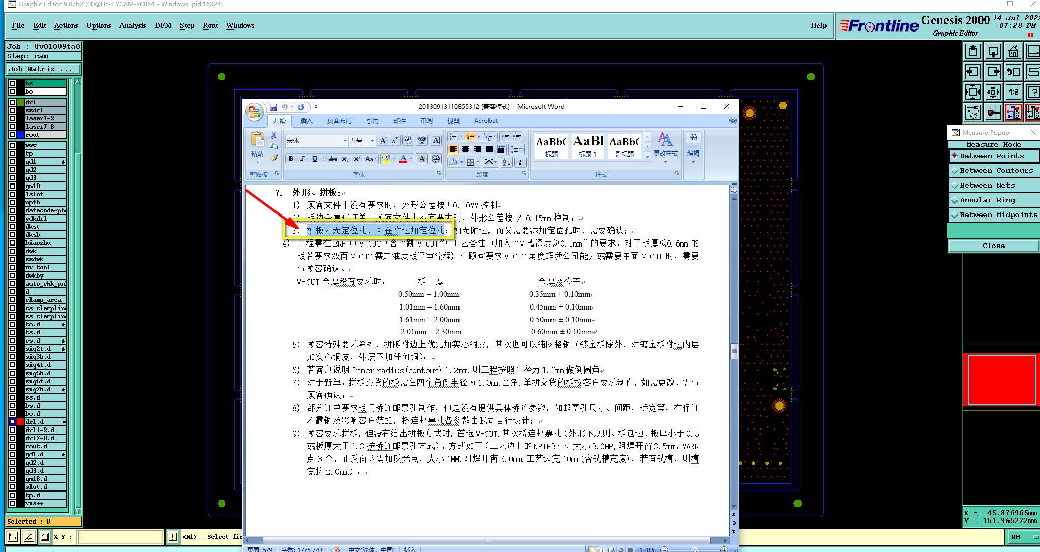Open the font size dropdown 五号
Screen dimensions: 1040x552
372,141
